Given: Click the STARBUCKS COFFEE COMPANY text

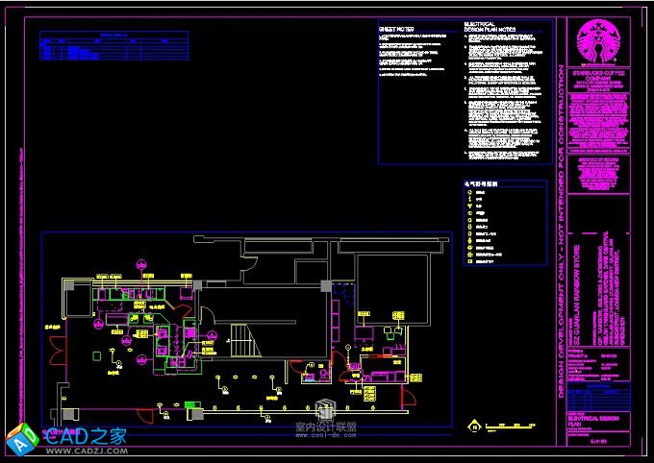Looking at the screenshot, I should click(x=598, y=74).
